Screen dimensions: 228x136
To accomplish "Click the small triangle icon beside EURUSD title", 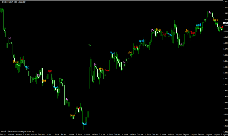I will click(x=1, y=2).
